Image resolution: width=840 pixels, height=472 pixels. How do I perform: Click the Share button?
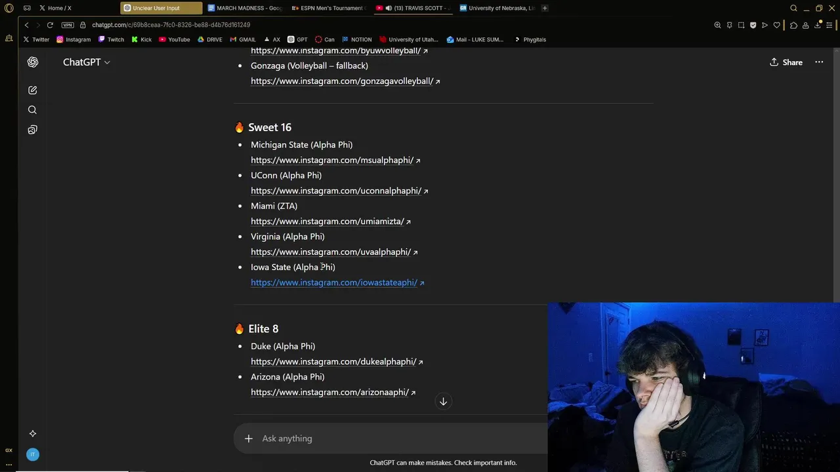click(786, 62)
